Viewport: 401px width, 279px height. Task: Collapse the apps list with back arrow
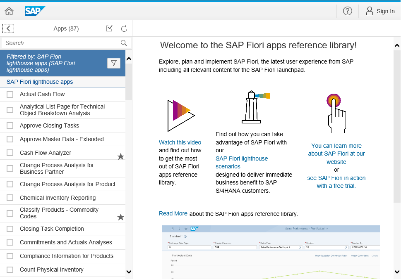coord(8,28)
